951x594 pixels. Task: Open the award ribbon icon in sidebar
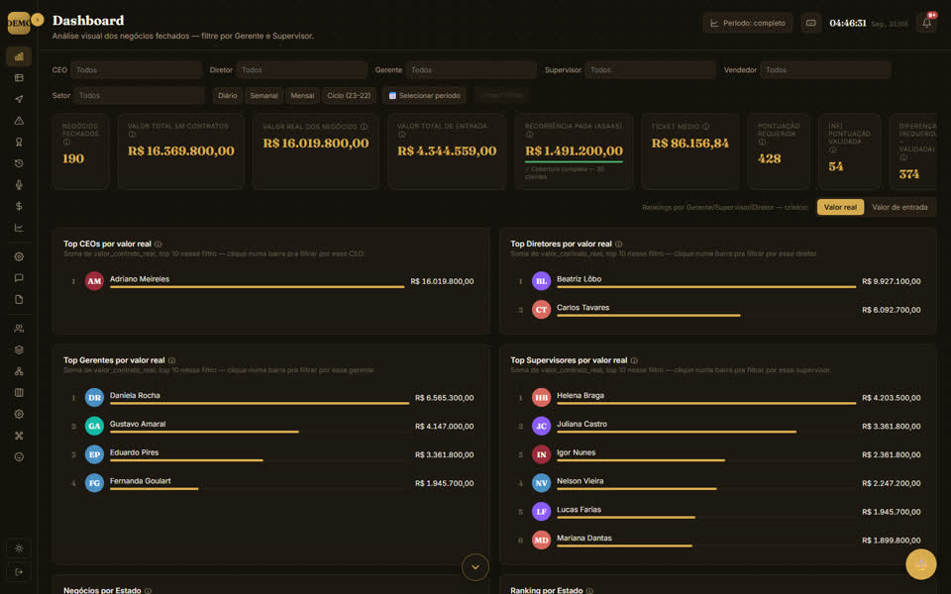pyautogui.click(x=19, y=142)
